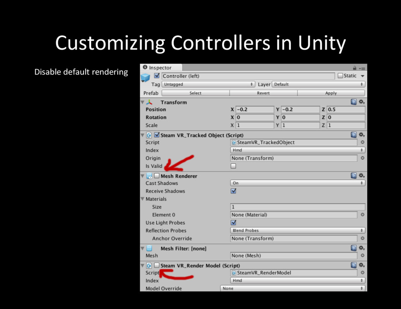The image size is (401, 309).
Task: Collapse the Transform component
Action: [x=143, y=102]
